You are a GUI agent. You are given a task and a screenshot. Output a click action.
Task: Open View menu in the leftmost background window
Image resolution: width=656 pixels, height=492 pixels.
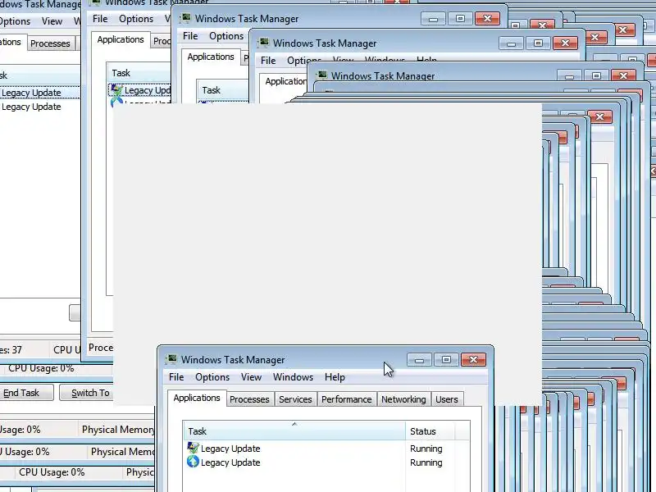tap(52, 21)
